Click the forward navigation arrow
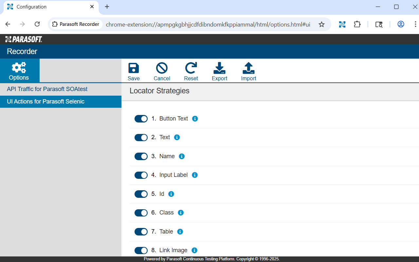The width and height of the screenshot is (419, 262). click(x=22, y=24)
